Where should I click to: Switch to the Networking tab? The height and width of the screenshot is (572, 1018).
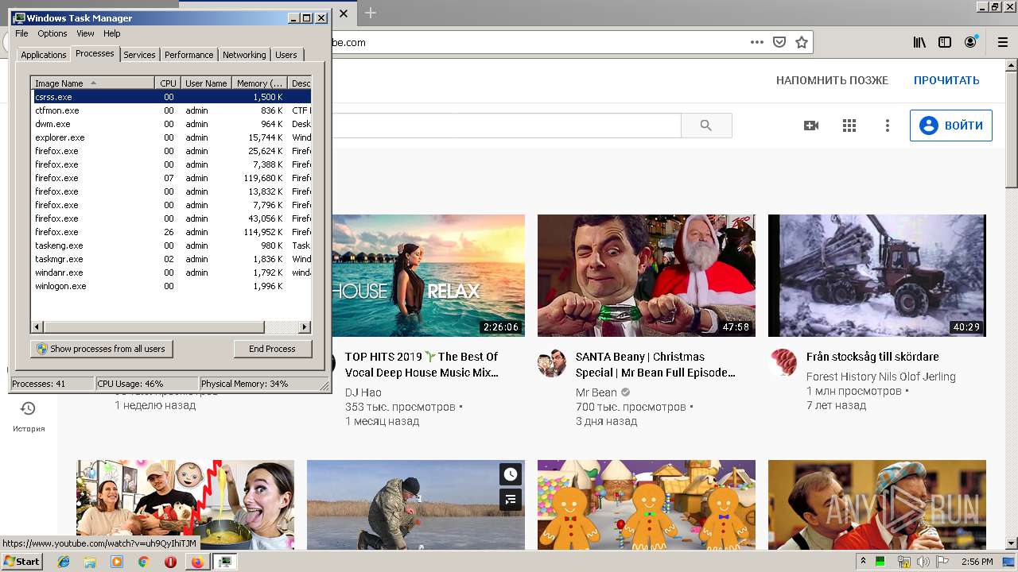click(244, 55)
